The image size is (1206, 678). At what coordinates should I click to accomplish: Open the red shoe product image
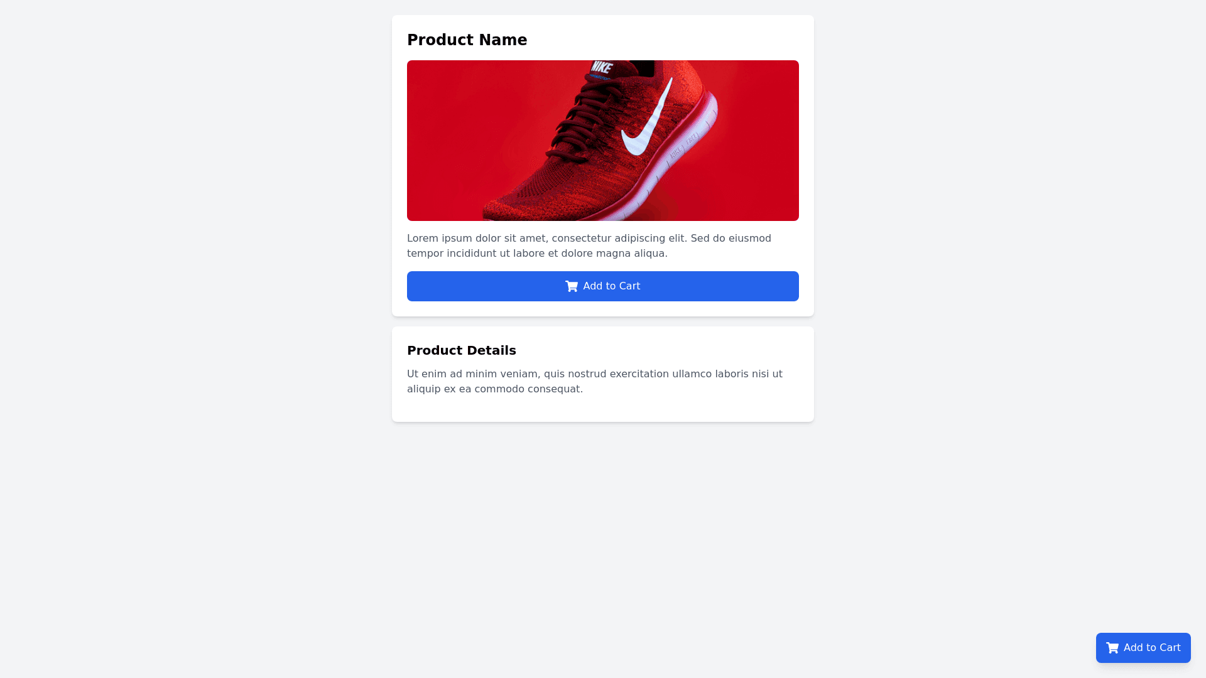tap(602, 141)
